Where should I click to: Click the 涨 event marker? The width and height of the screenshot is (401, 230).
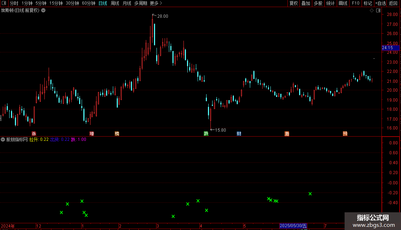(x=34, y=134)
